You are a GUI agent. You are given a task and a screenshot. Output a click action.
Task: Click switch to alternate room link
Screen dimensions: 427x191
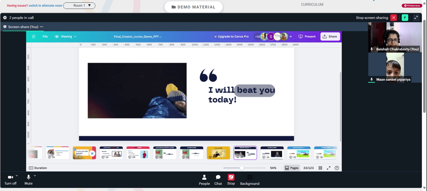tap(46, 6)
